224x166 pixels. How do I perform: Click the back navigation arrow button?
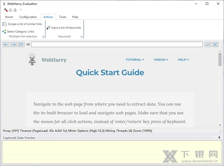click(6, 44)
